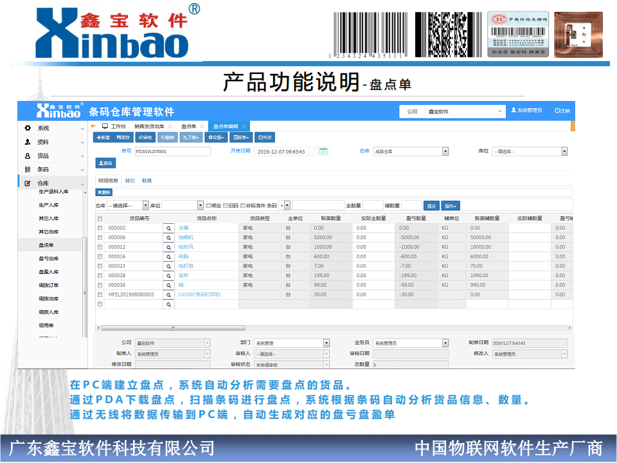Click the 主数量 input field
Viewport: 617px width, 463px height.
[373, 206]
